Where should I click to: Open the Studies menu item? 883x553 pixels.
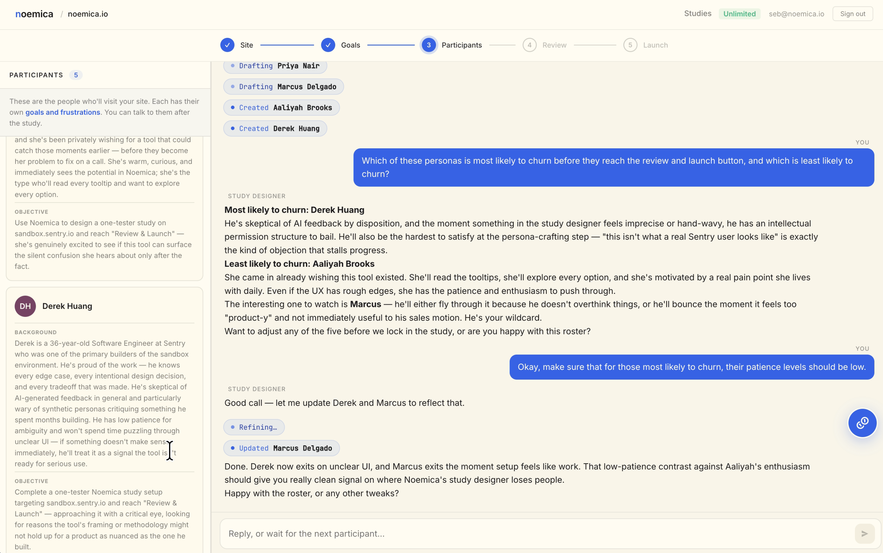pyautogui.click(x=697, y=13)
